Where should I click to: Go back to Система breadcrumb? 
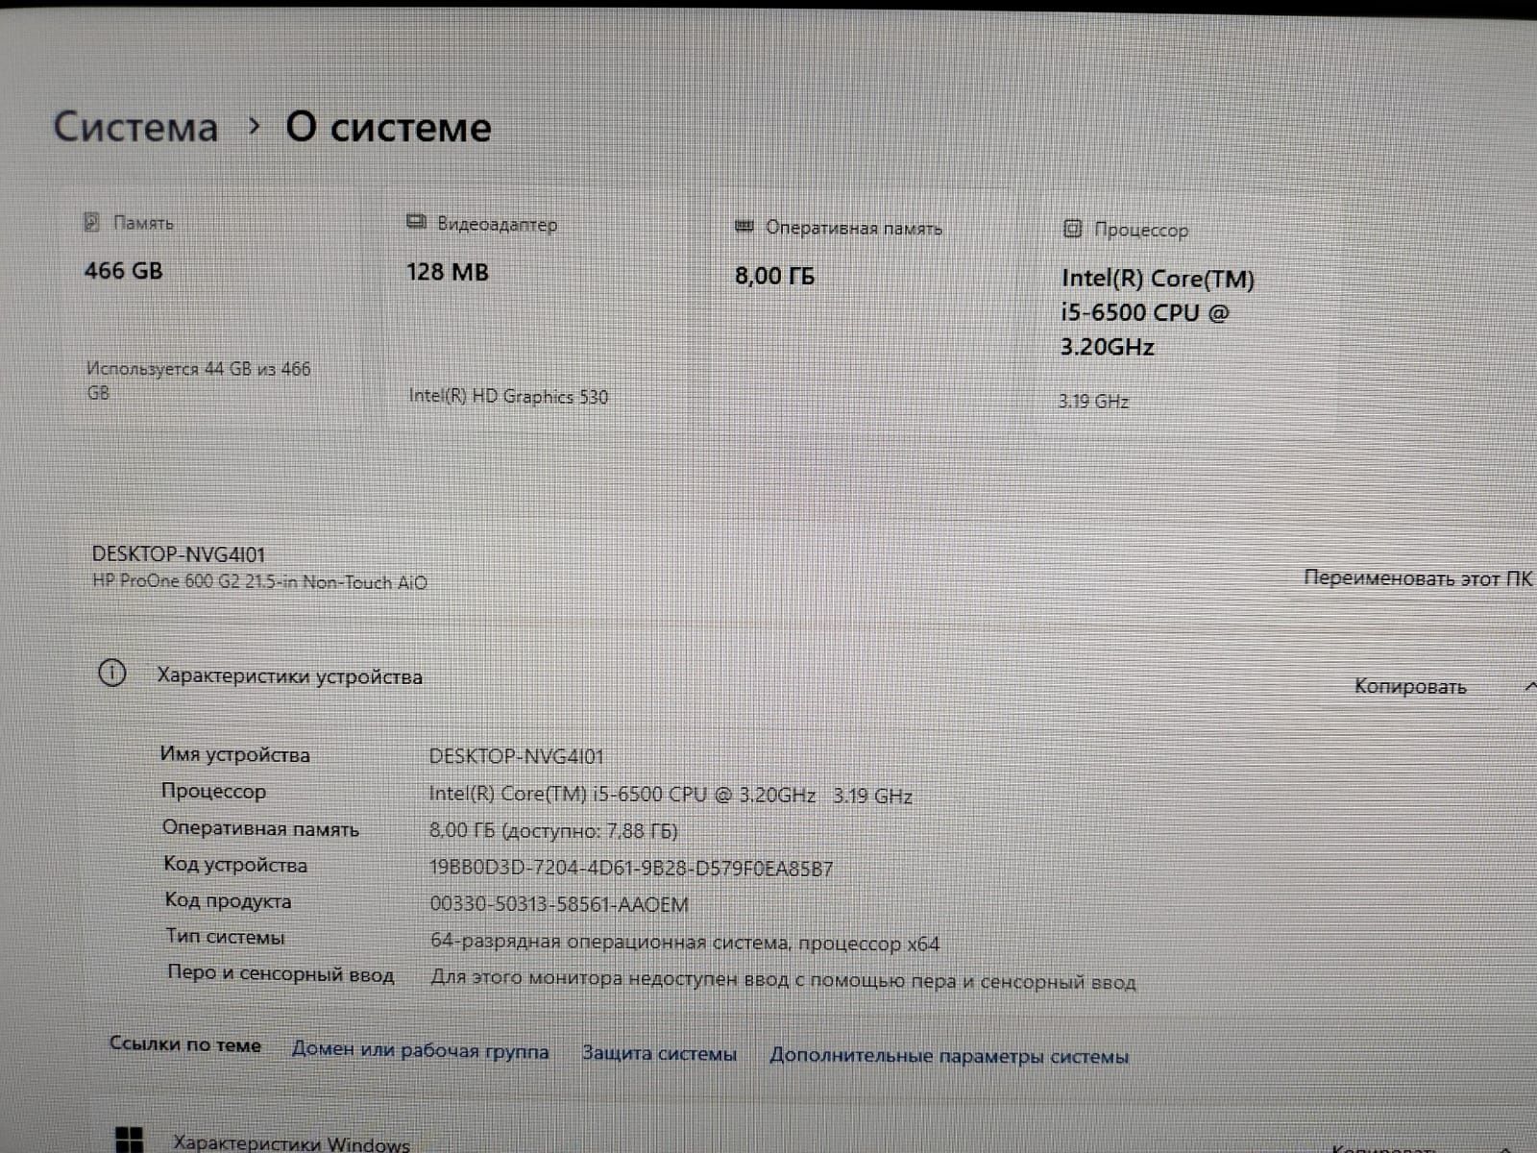(x=135, y=127)
